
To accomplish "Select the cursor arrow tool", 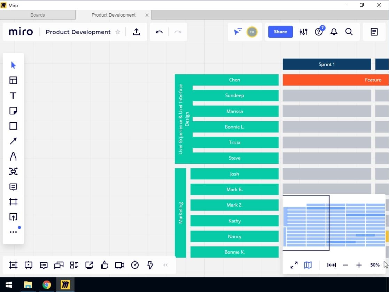I will click(13, 65).
